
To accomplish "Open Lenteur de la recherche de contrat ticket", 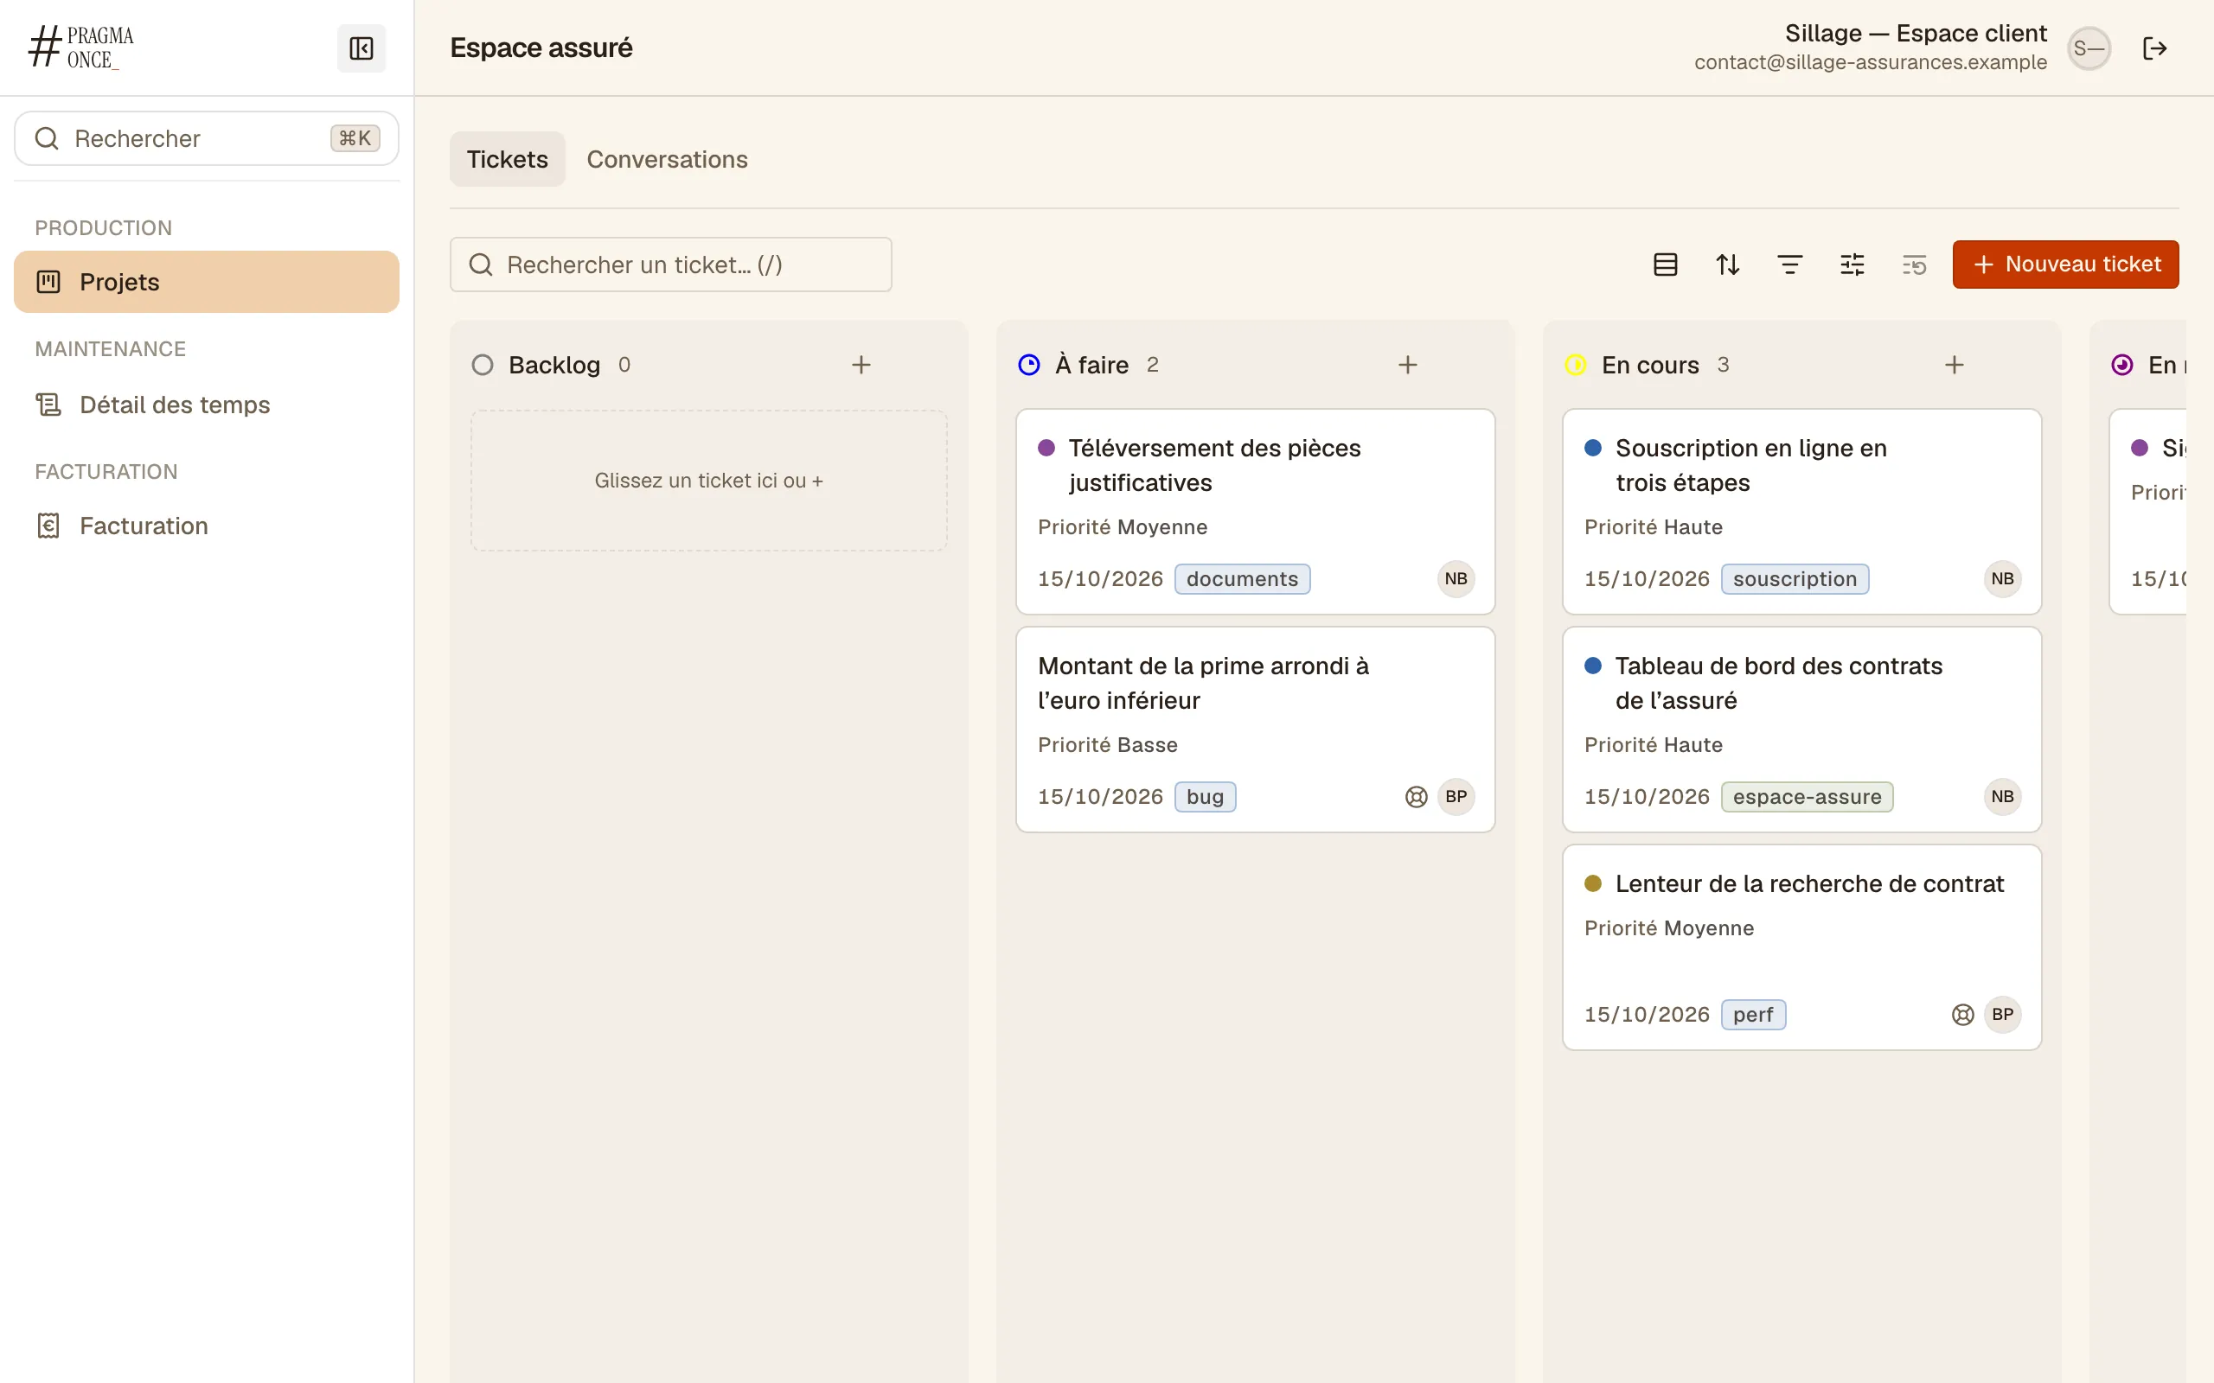I will pos(1801,946).
